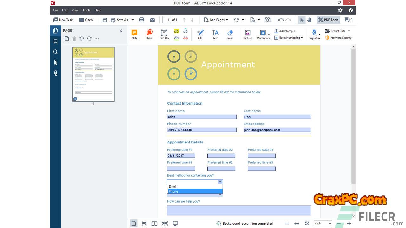Open the Bookmarks sidebar panel
The image size is (406, 228).
(x=56, y=41)
